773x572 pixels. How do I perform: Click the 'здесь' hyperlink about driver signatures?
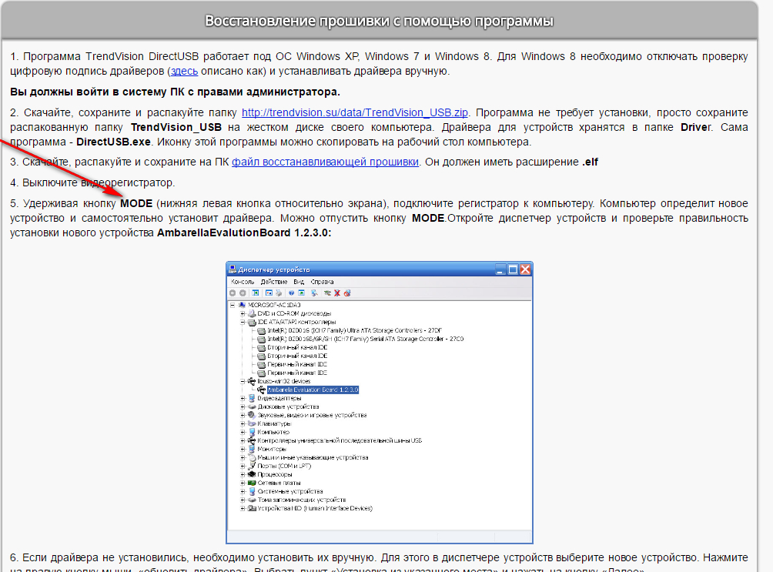[x=183, y=71]
